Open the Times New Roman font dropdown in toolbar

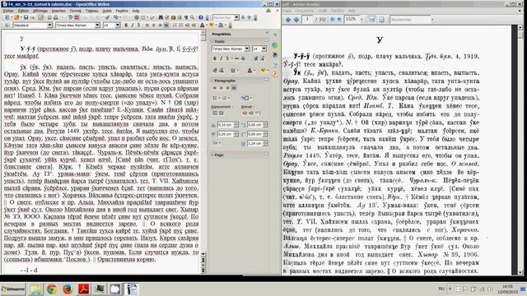click(97, 25)
